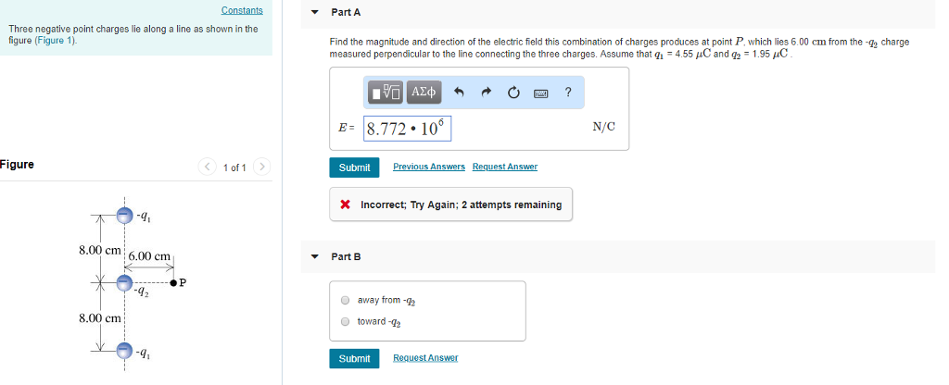This screenshot has width=949, height=385.
Task: Request Answer for Part B
Action: 425,358
